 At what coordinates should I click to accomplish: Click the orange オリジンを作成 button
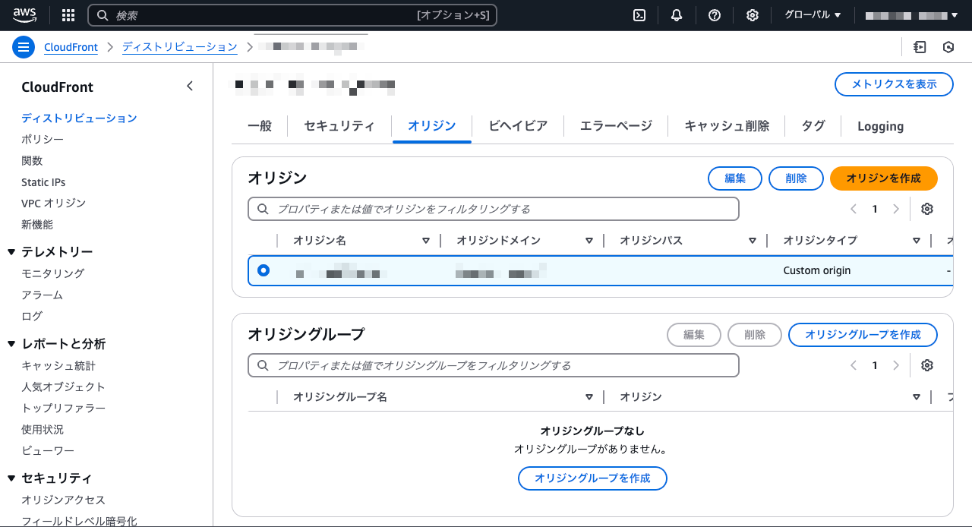(x=884, y=178)
